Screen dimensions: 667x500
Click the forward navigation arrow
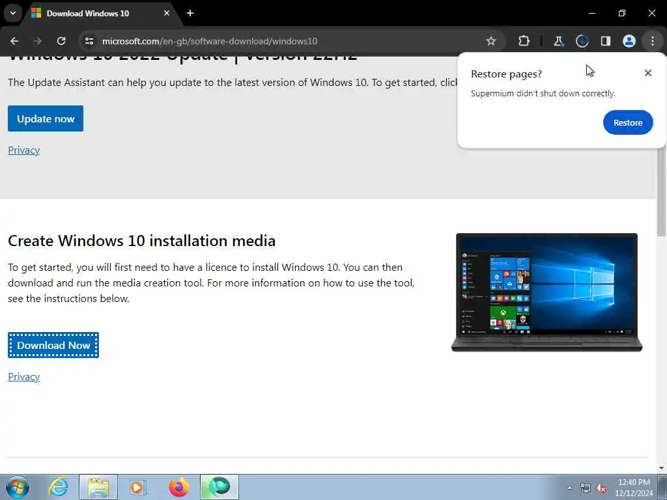click(38, 41)
